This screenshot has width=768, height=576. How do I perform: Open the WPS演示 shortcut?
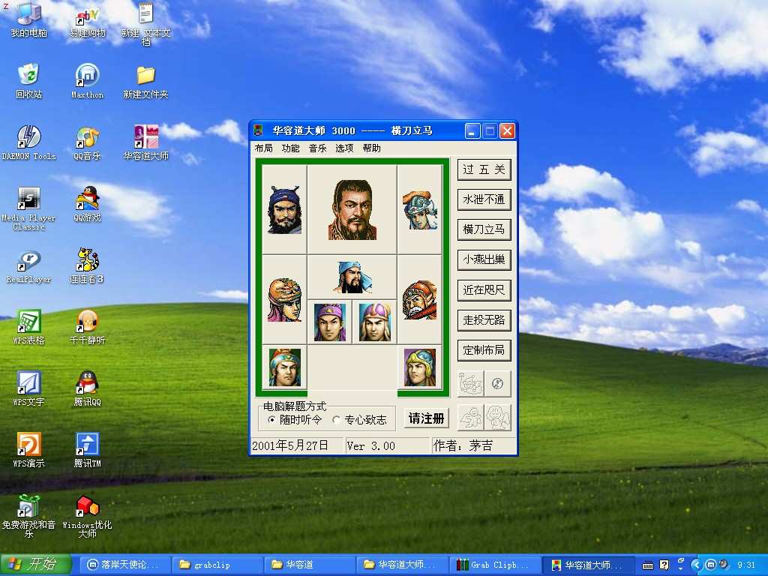[x=29, y=450]
